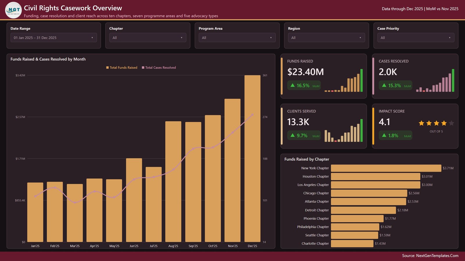This screenshot has height=261, width=465.
Task: Select the Phoenix Chapter bar
Action: coord(357,219)
